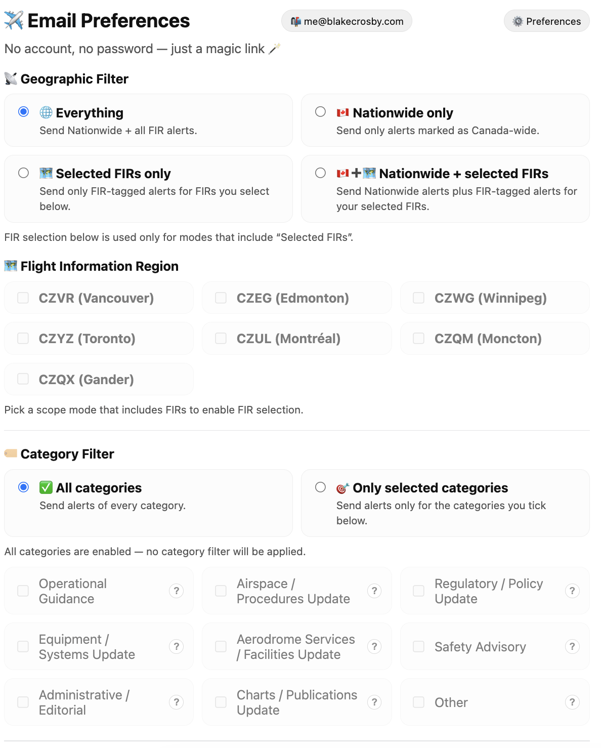Click help icon next to Other category
Screen dimensions: 601x748
click(572, 702)
